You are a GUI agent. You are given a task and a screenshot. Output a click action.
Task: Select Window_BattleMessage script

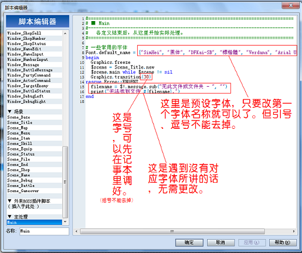(35, 70)
